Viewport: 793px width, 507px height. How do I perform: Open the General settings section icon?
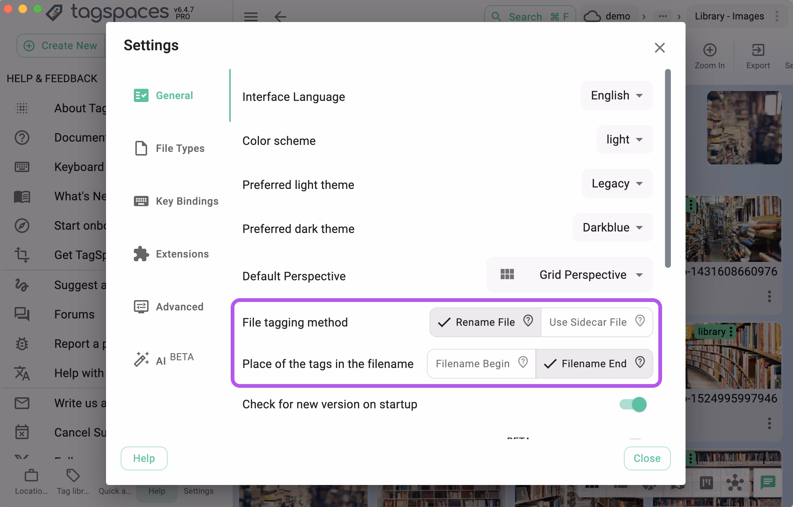tap(141, 95)
